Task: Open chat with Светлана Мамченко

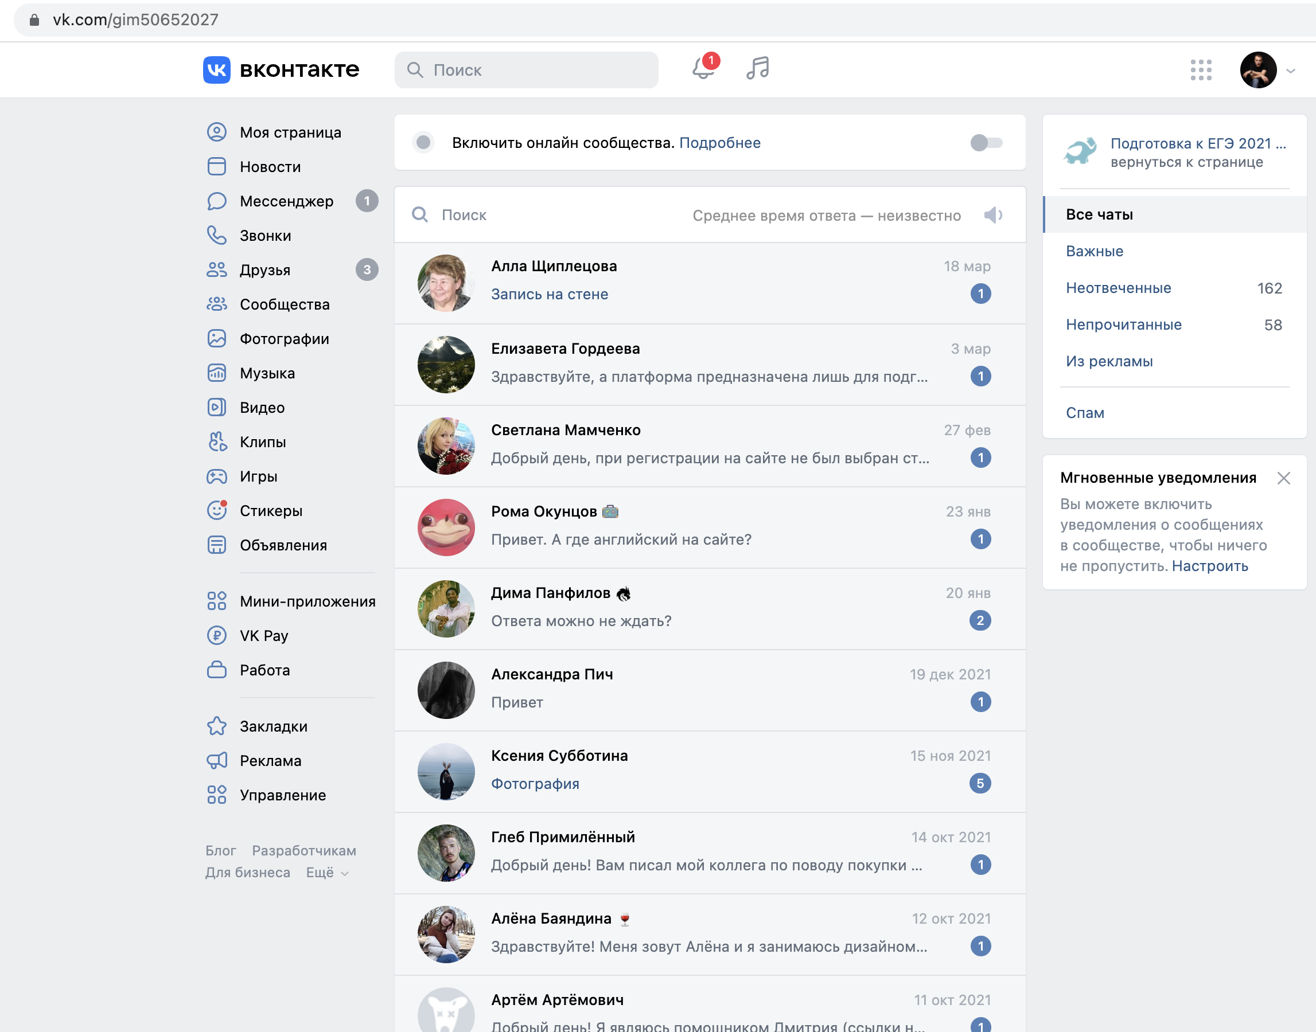Action: pos(710,446)
